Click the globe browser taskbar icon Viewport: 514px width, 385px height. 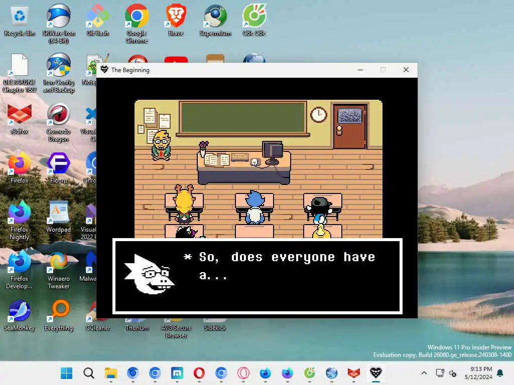tap(331, 373)
